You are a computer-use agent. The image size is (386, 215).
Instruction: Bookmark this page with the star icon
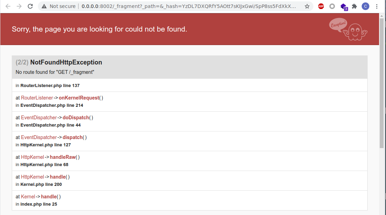[x=307, y=6]
